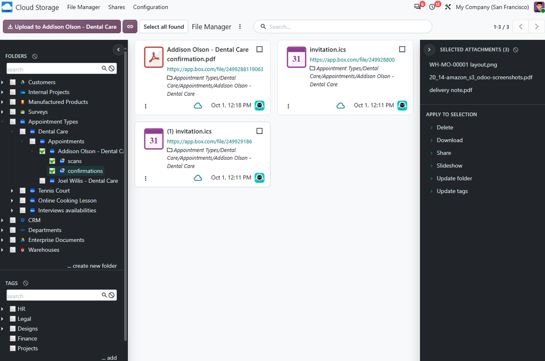Viewport: 545px width, 361px height.
Task: Uncheck the scans folder checkbox
Action: click(52, 161)
